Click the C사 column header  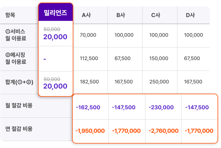tap(156, 15)
